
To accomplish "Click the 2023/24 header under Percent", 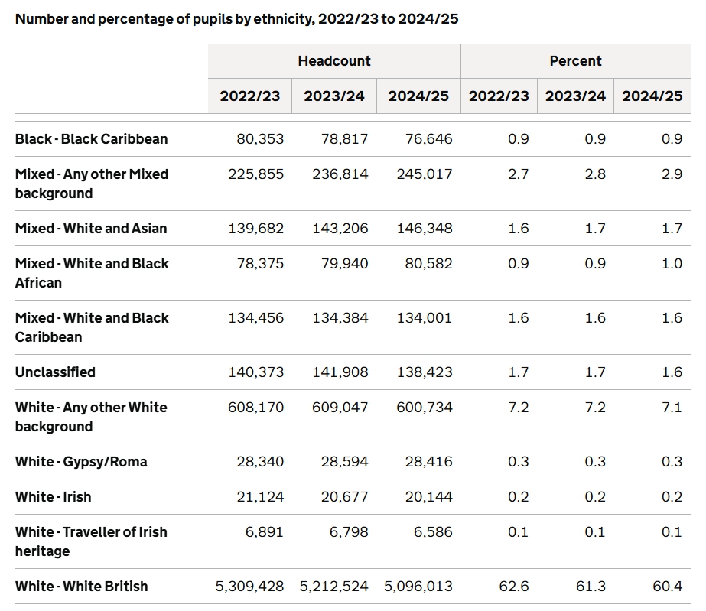I will coord(575,96).
